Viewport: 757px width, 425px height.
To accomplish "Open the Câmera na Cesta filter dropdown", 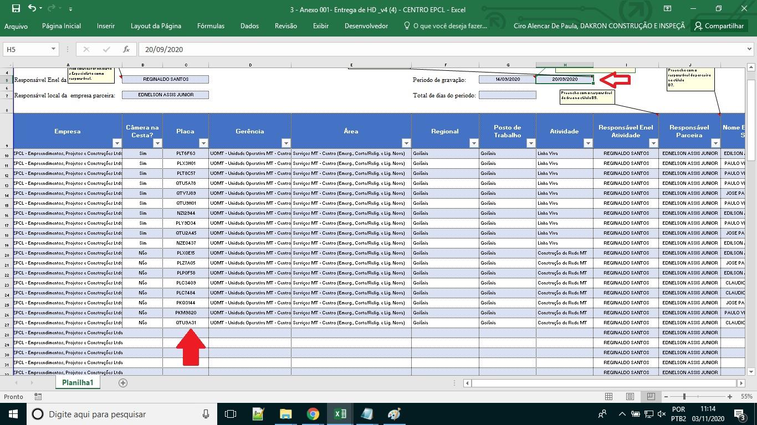I will click(157, 143).
